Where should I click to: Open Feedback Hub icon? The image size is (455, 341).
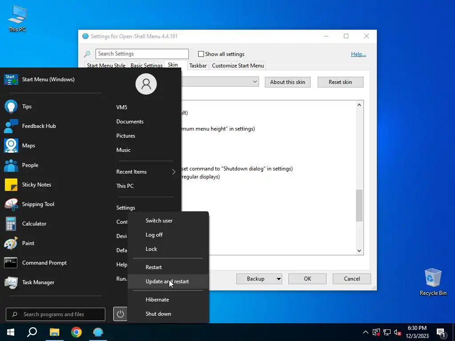pyautogui.click(x=11, y=126)
